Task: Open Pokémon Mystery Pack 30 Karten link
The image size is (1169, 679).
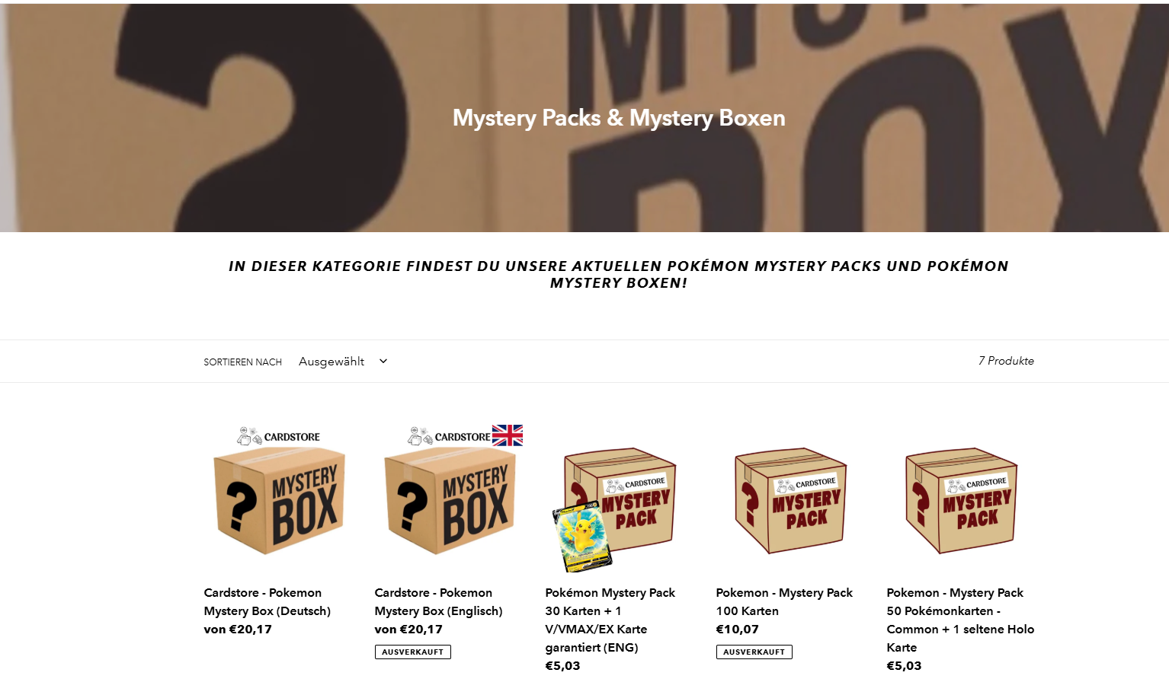Action: click(610, 620)
